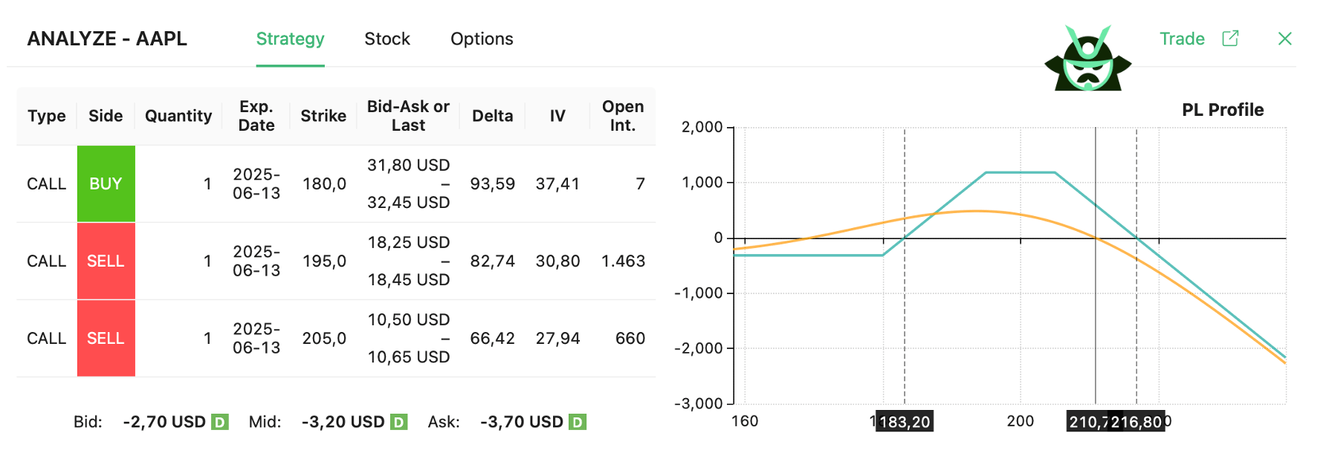Click the Trade link
Viewport: 1329px width, 459px height.
[1182, 39]
